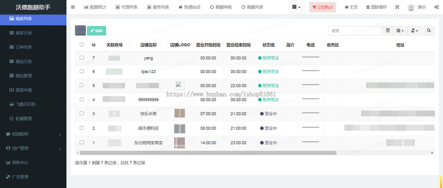Toggle the sidebar hamburger menu icon
The width and height of the screenshot is (443, 188).
tap(73, 7)
